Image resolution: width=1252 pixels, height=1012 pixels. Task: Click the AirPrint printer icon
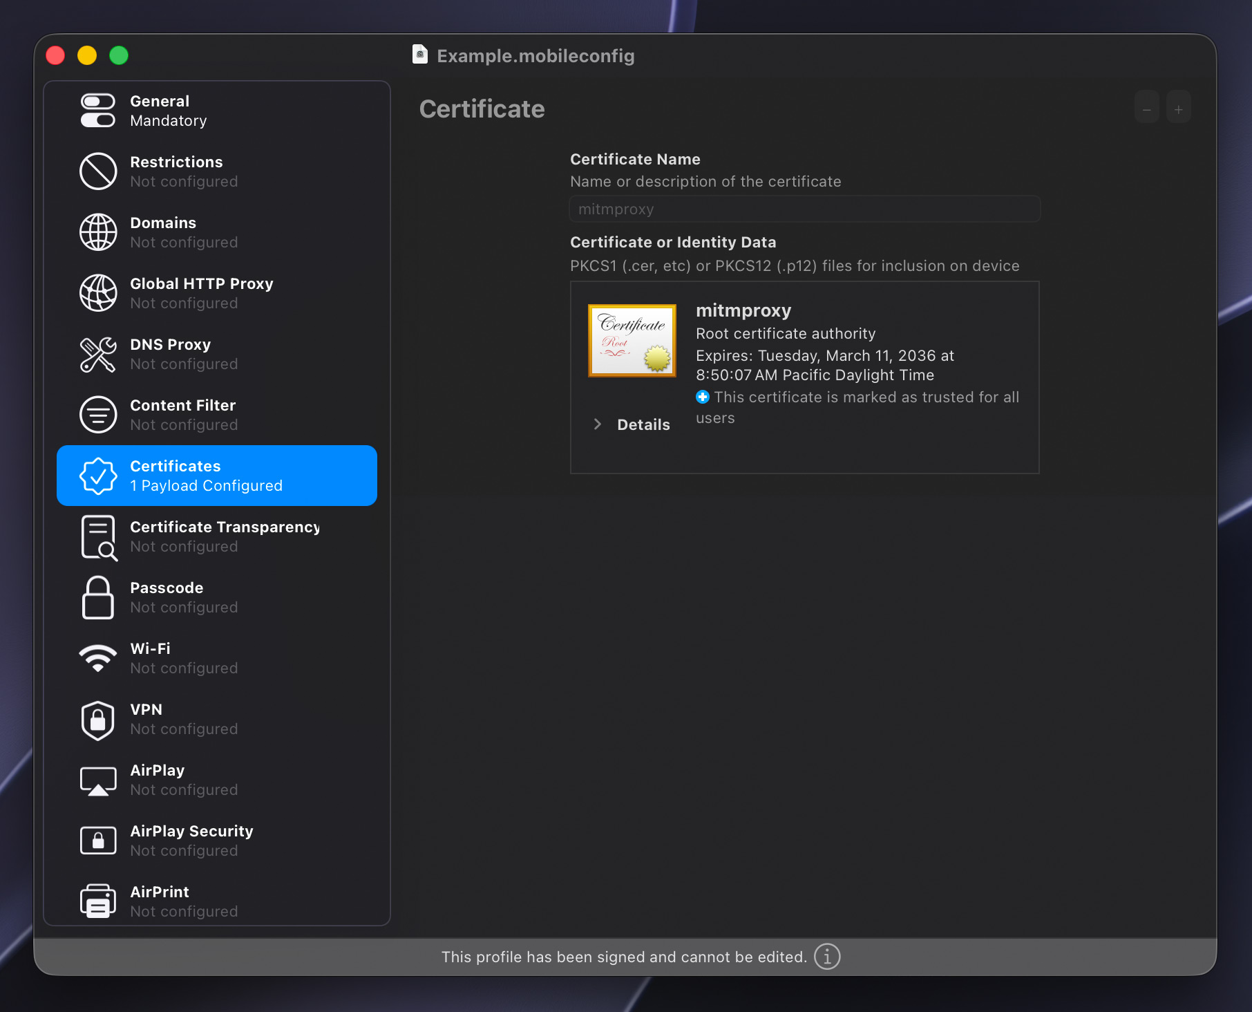pos(98,901)
